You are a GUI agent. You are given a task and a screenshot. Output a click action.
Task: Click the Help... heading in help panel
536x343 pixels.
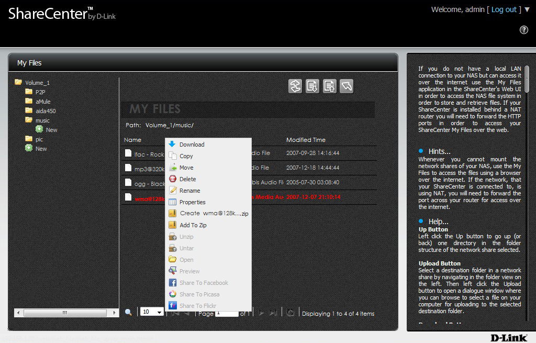pos(438,222)
